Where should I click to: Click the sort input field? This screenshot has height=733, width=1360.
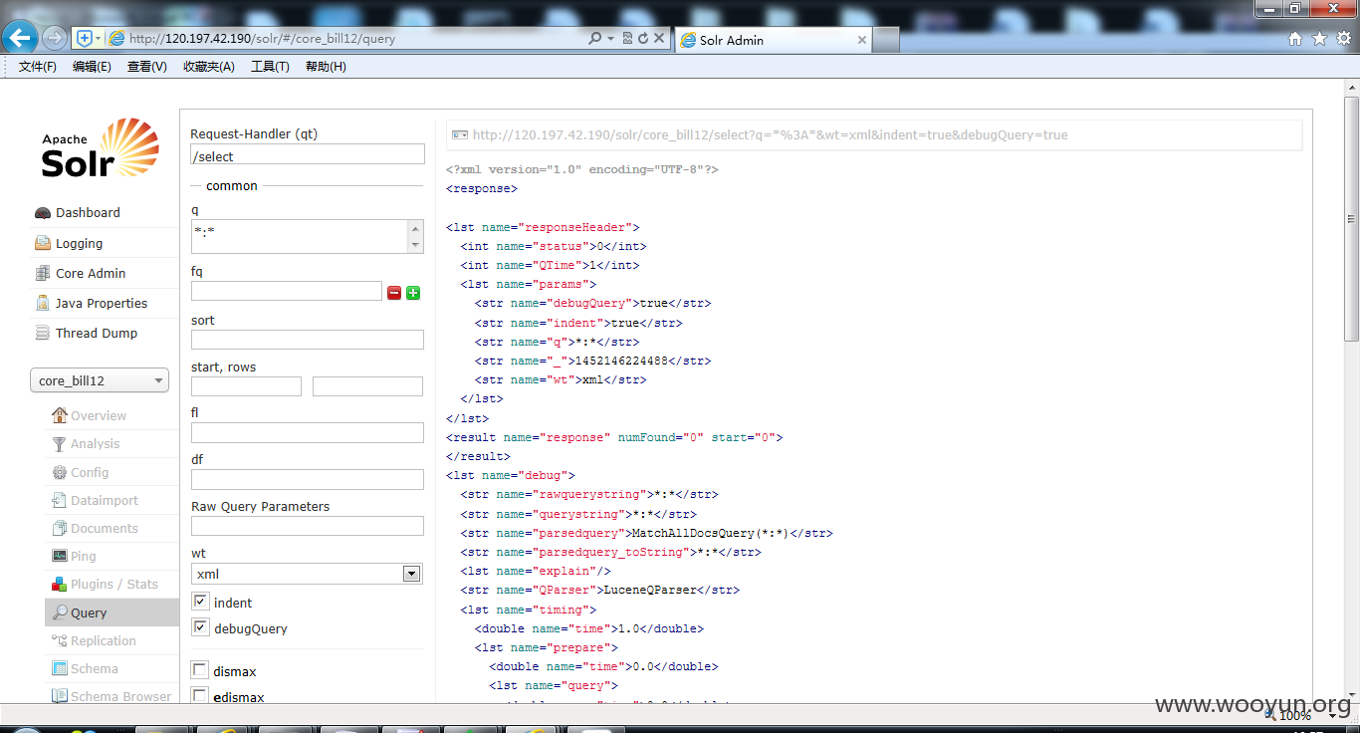308,340
